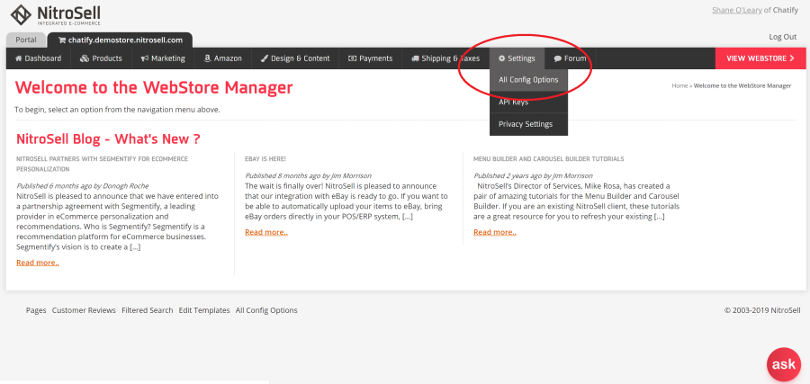Viewport: 810px width, 384px height.
Task: Click the shopping cart icon on store tab
Action: [x=62, y=40]
